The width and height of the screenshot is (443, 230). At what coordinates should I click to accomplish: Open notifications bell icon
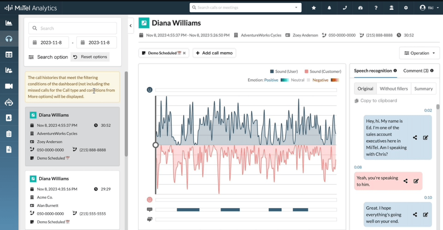coord(329,8)
